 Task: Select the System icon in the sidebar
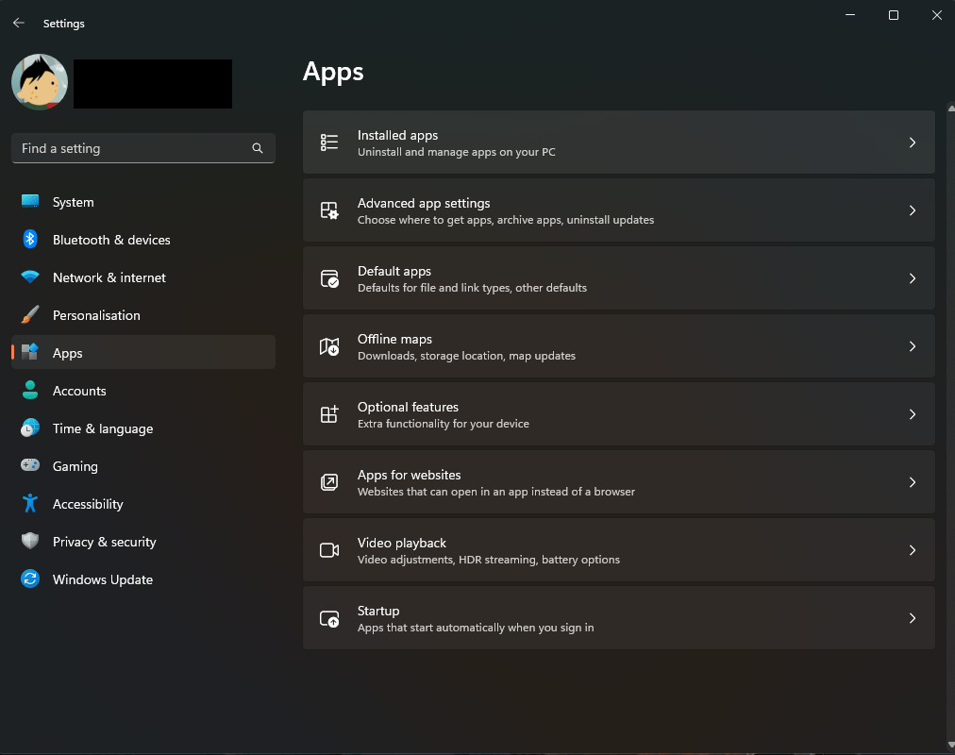tap(29, 202)
